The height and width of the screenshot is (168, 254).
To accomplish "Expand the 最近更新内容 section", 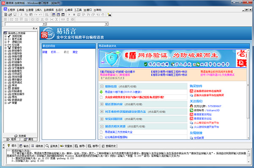I will [102, 104].
